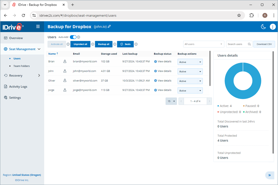This screenshot has height=185, width=278.
Task: Open the hamburger menu above the sidebar
Action: pos(38,27)
